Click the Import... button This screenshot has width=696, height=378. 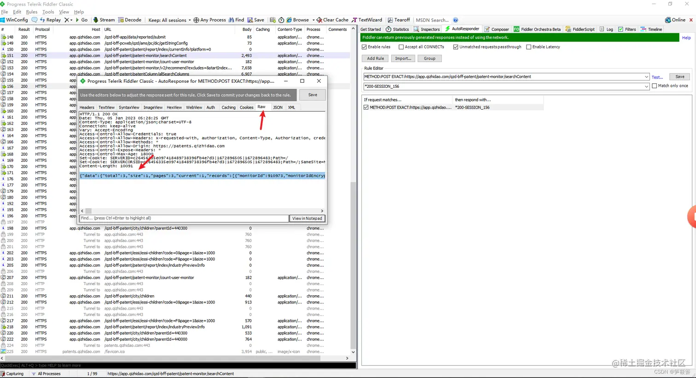pos(403,58)
